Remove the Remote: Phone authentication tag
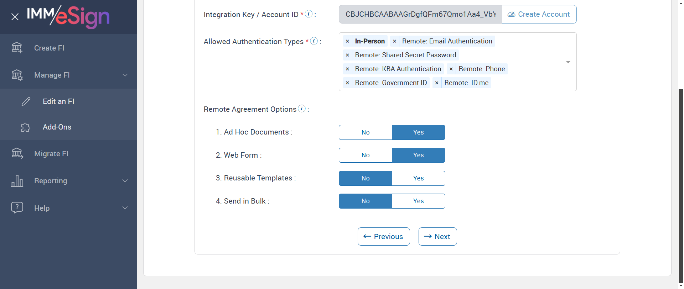The height and width of the screenshot is (289, 684). click(x=451, y=69)
